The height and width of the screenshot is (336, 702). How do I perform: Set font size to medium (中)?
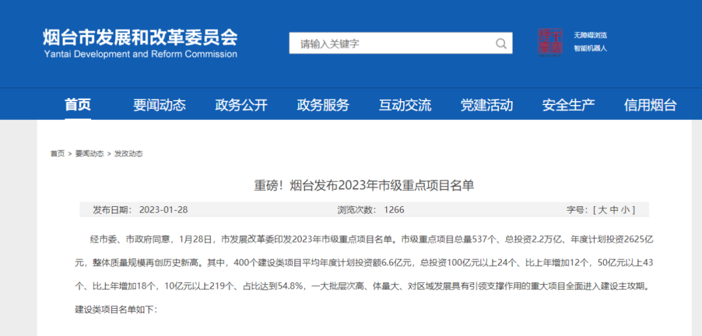[x=613, y=210]
